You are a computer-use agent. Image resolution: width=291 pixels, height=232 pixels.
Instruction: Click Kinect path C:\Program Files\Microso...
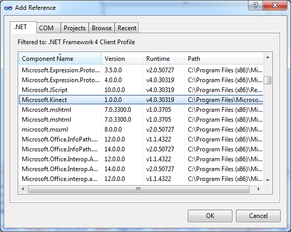pyautogui.click(x=225, y=100)
